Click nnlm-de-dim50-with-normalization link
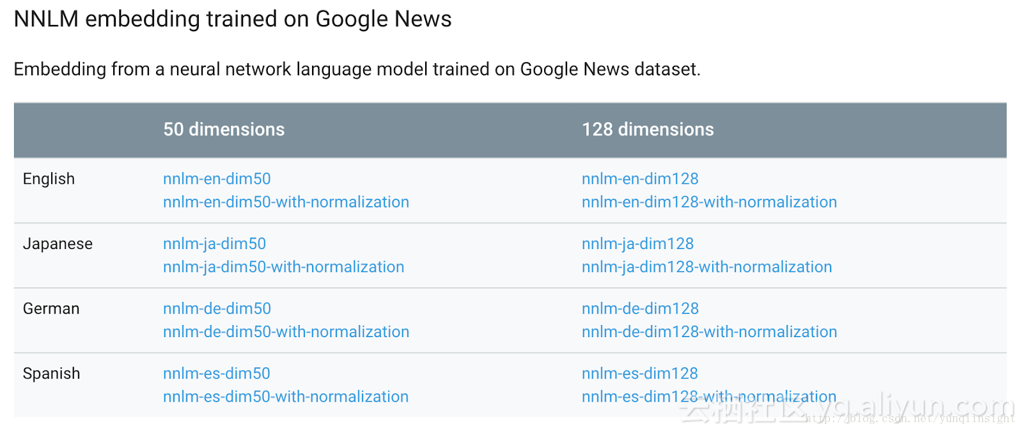The height and width of the screenshot is (431, 1023). click(x=286, y=331)
